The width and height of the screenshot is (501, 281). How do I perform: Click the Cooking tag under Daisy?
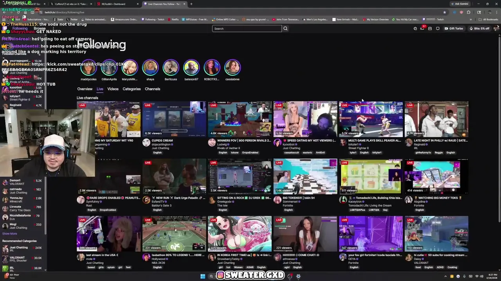[452, 267]
